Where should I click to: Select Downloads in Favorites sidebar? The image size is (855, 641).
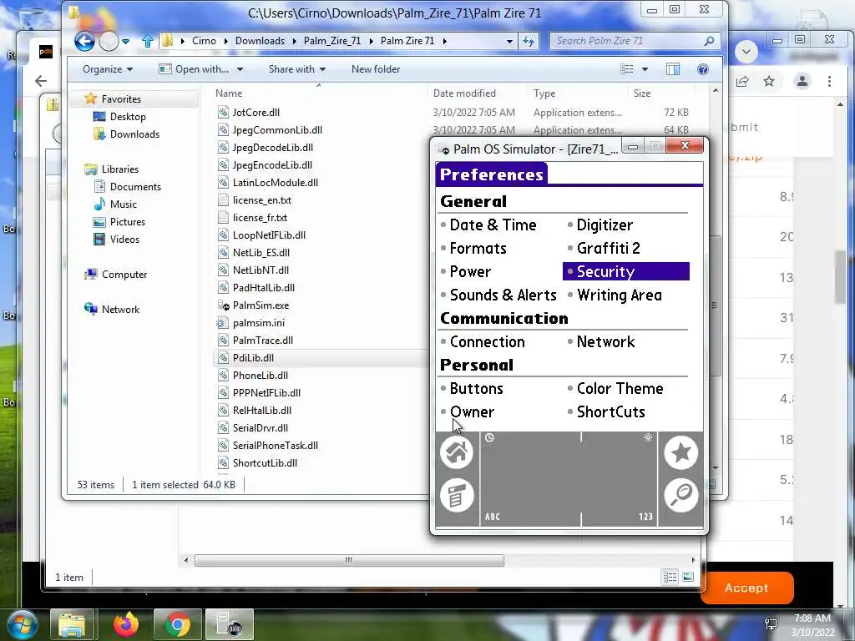(134, 134)
